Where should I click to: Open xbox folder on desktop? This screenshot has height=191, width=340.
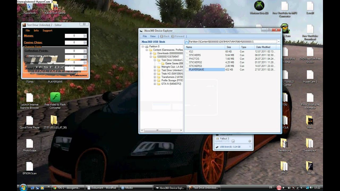(310, 168)
